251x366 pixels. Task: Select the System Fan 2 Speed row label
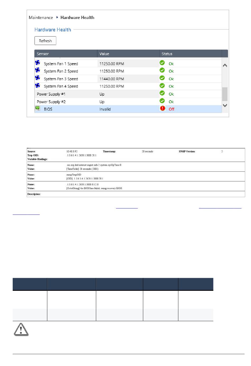tap(61, 71)
